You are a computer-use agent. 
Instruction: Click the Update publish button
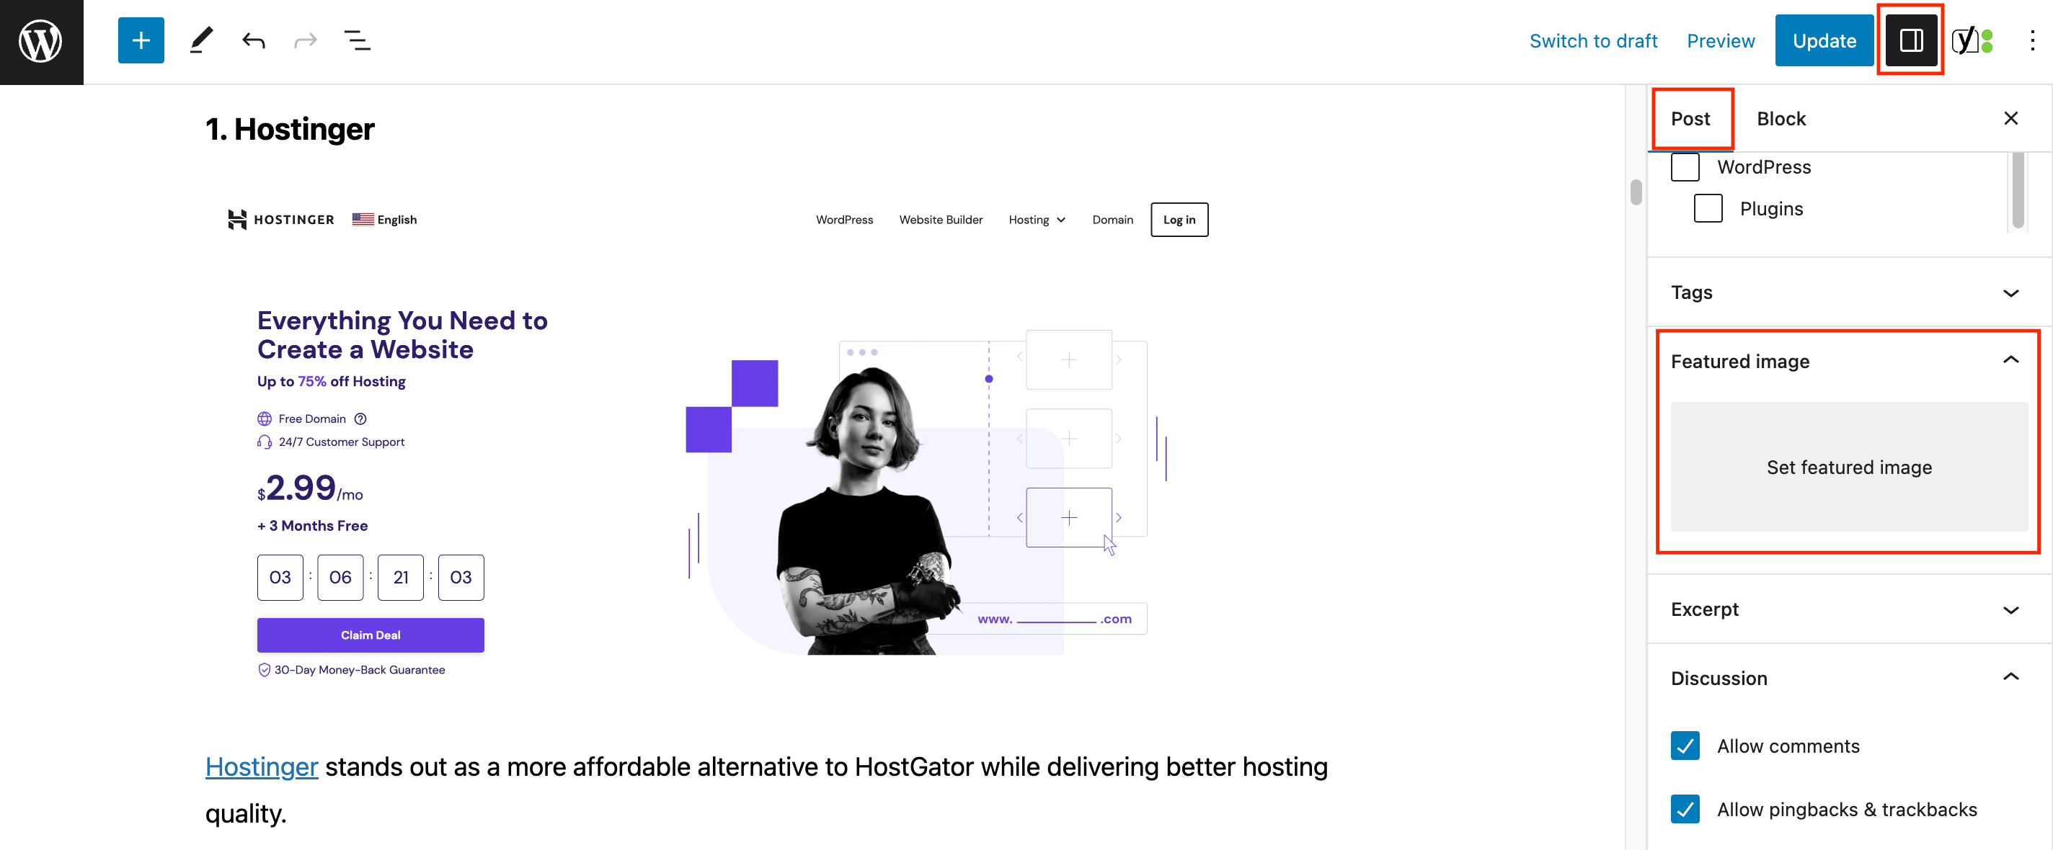coord(1824,39)
